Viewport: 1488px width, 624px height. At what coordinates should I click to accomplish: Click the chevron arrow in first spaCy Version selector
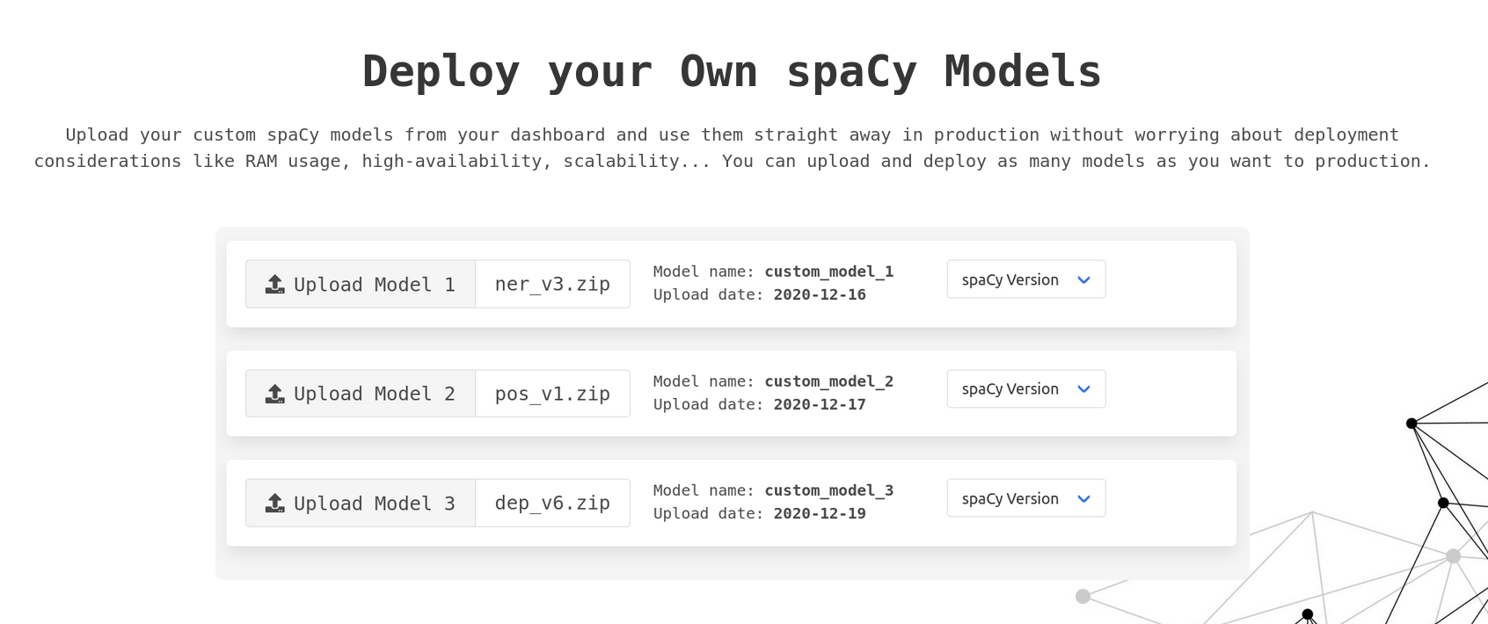click(1084, 280)
